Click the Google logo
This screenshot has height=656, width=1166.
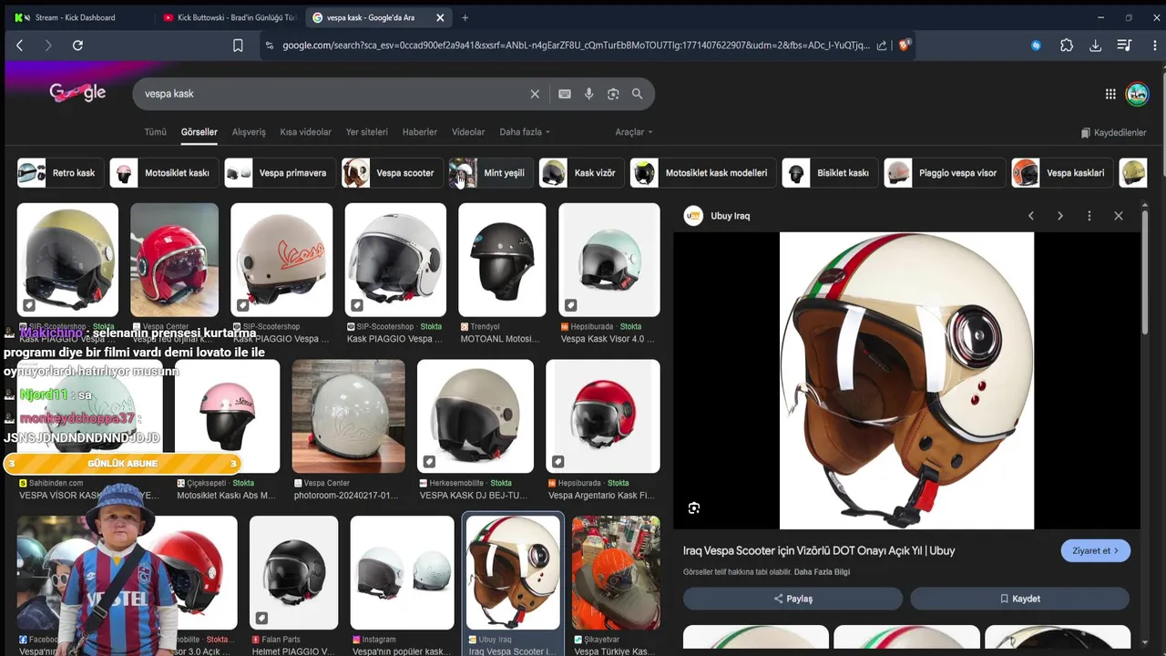pyautogui.click(x=77, y=92)
